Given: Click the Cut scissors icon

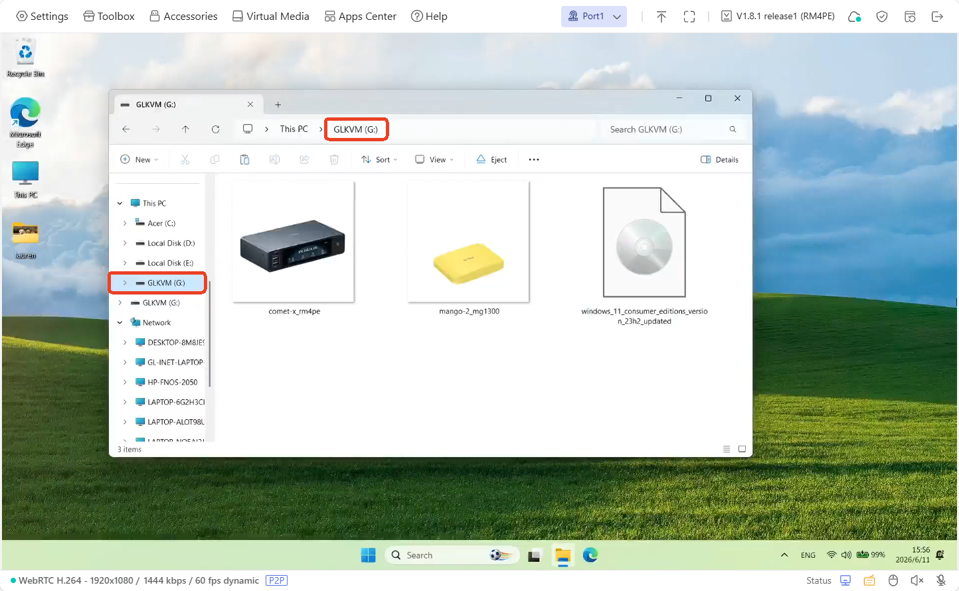Looking at the screenshot, I should [x=185, y=159].
